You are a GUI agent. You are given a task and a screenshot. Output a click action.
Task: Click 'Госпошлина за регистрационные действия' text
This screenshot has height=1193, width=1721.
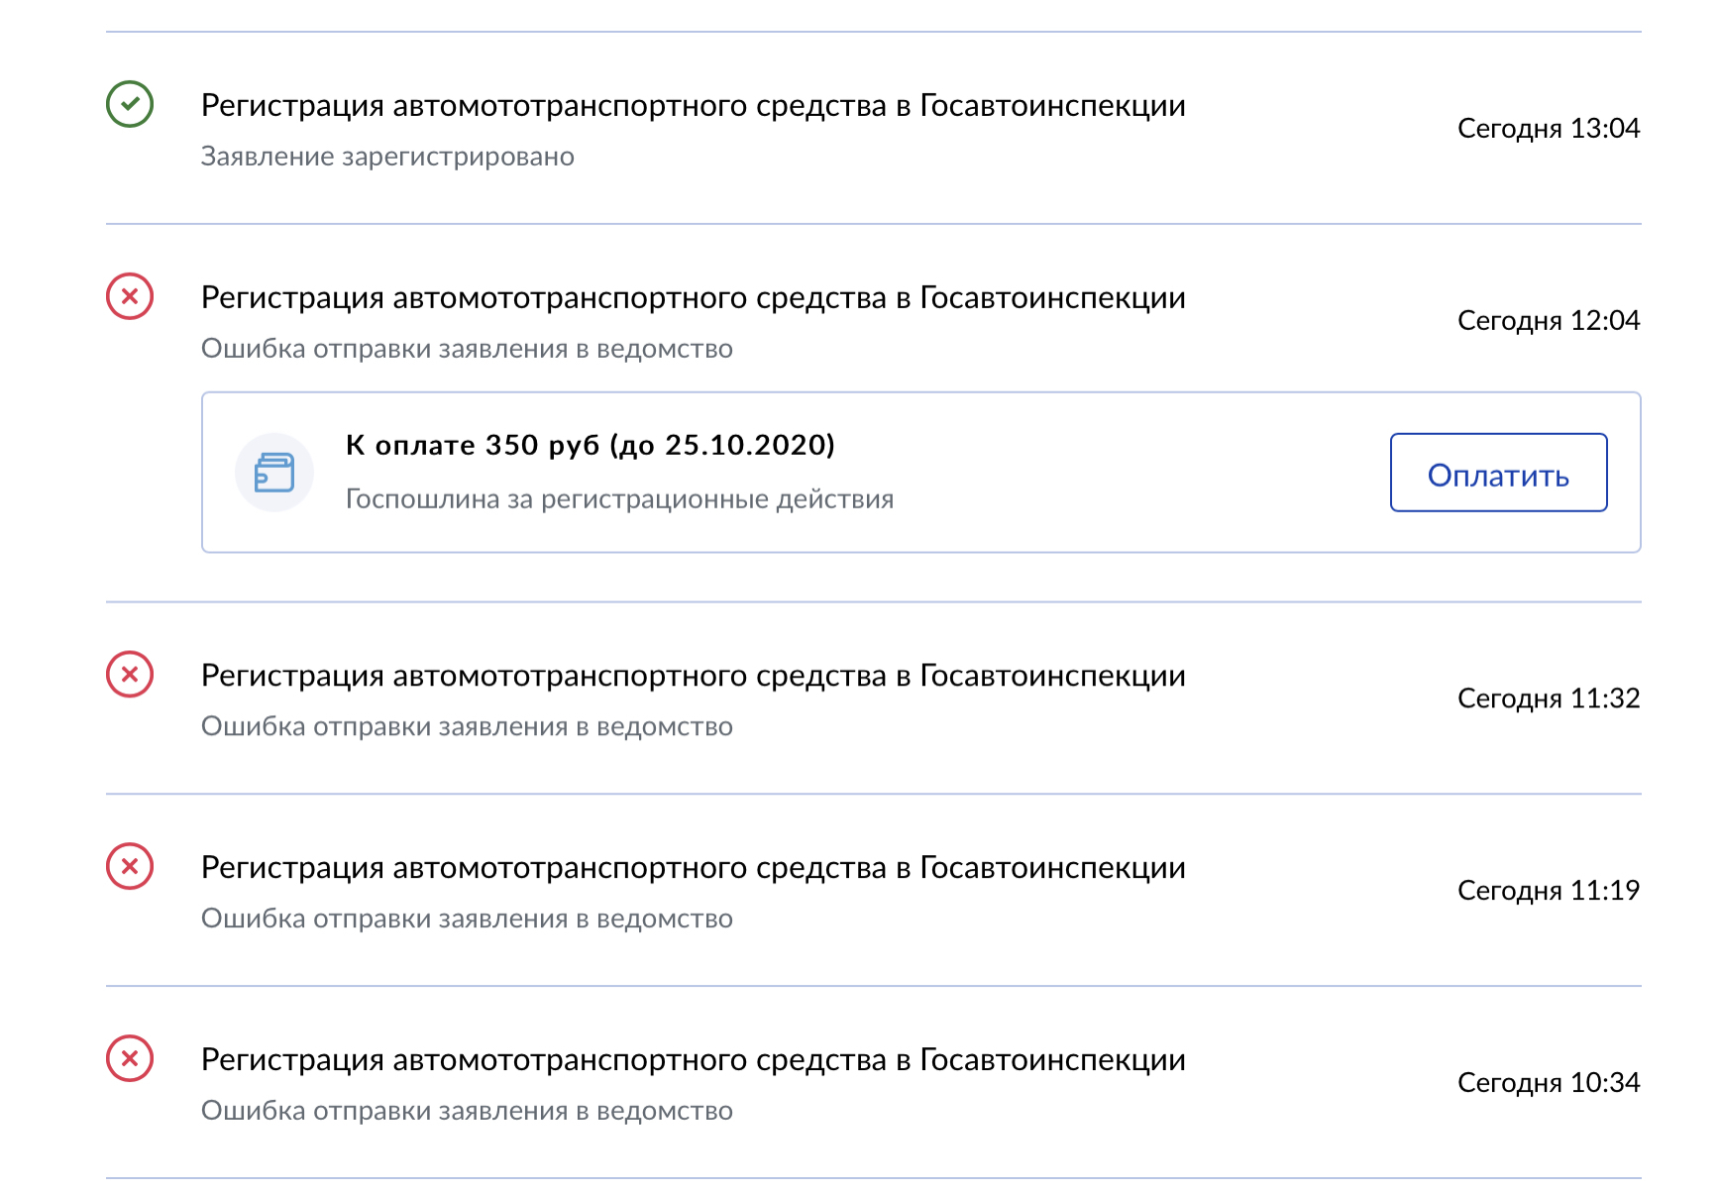coord(619,499)
